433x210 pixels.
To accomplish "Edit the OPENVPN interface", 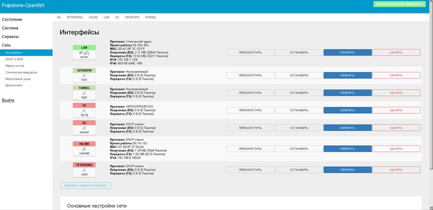I will point(348,75).
